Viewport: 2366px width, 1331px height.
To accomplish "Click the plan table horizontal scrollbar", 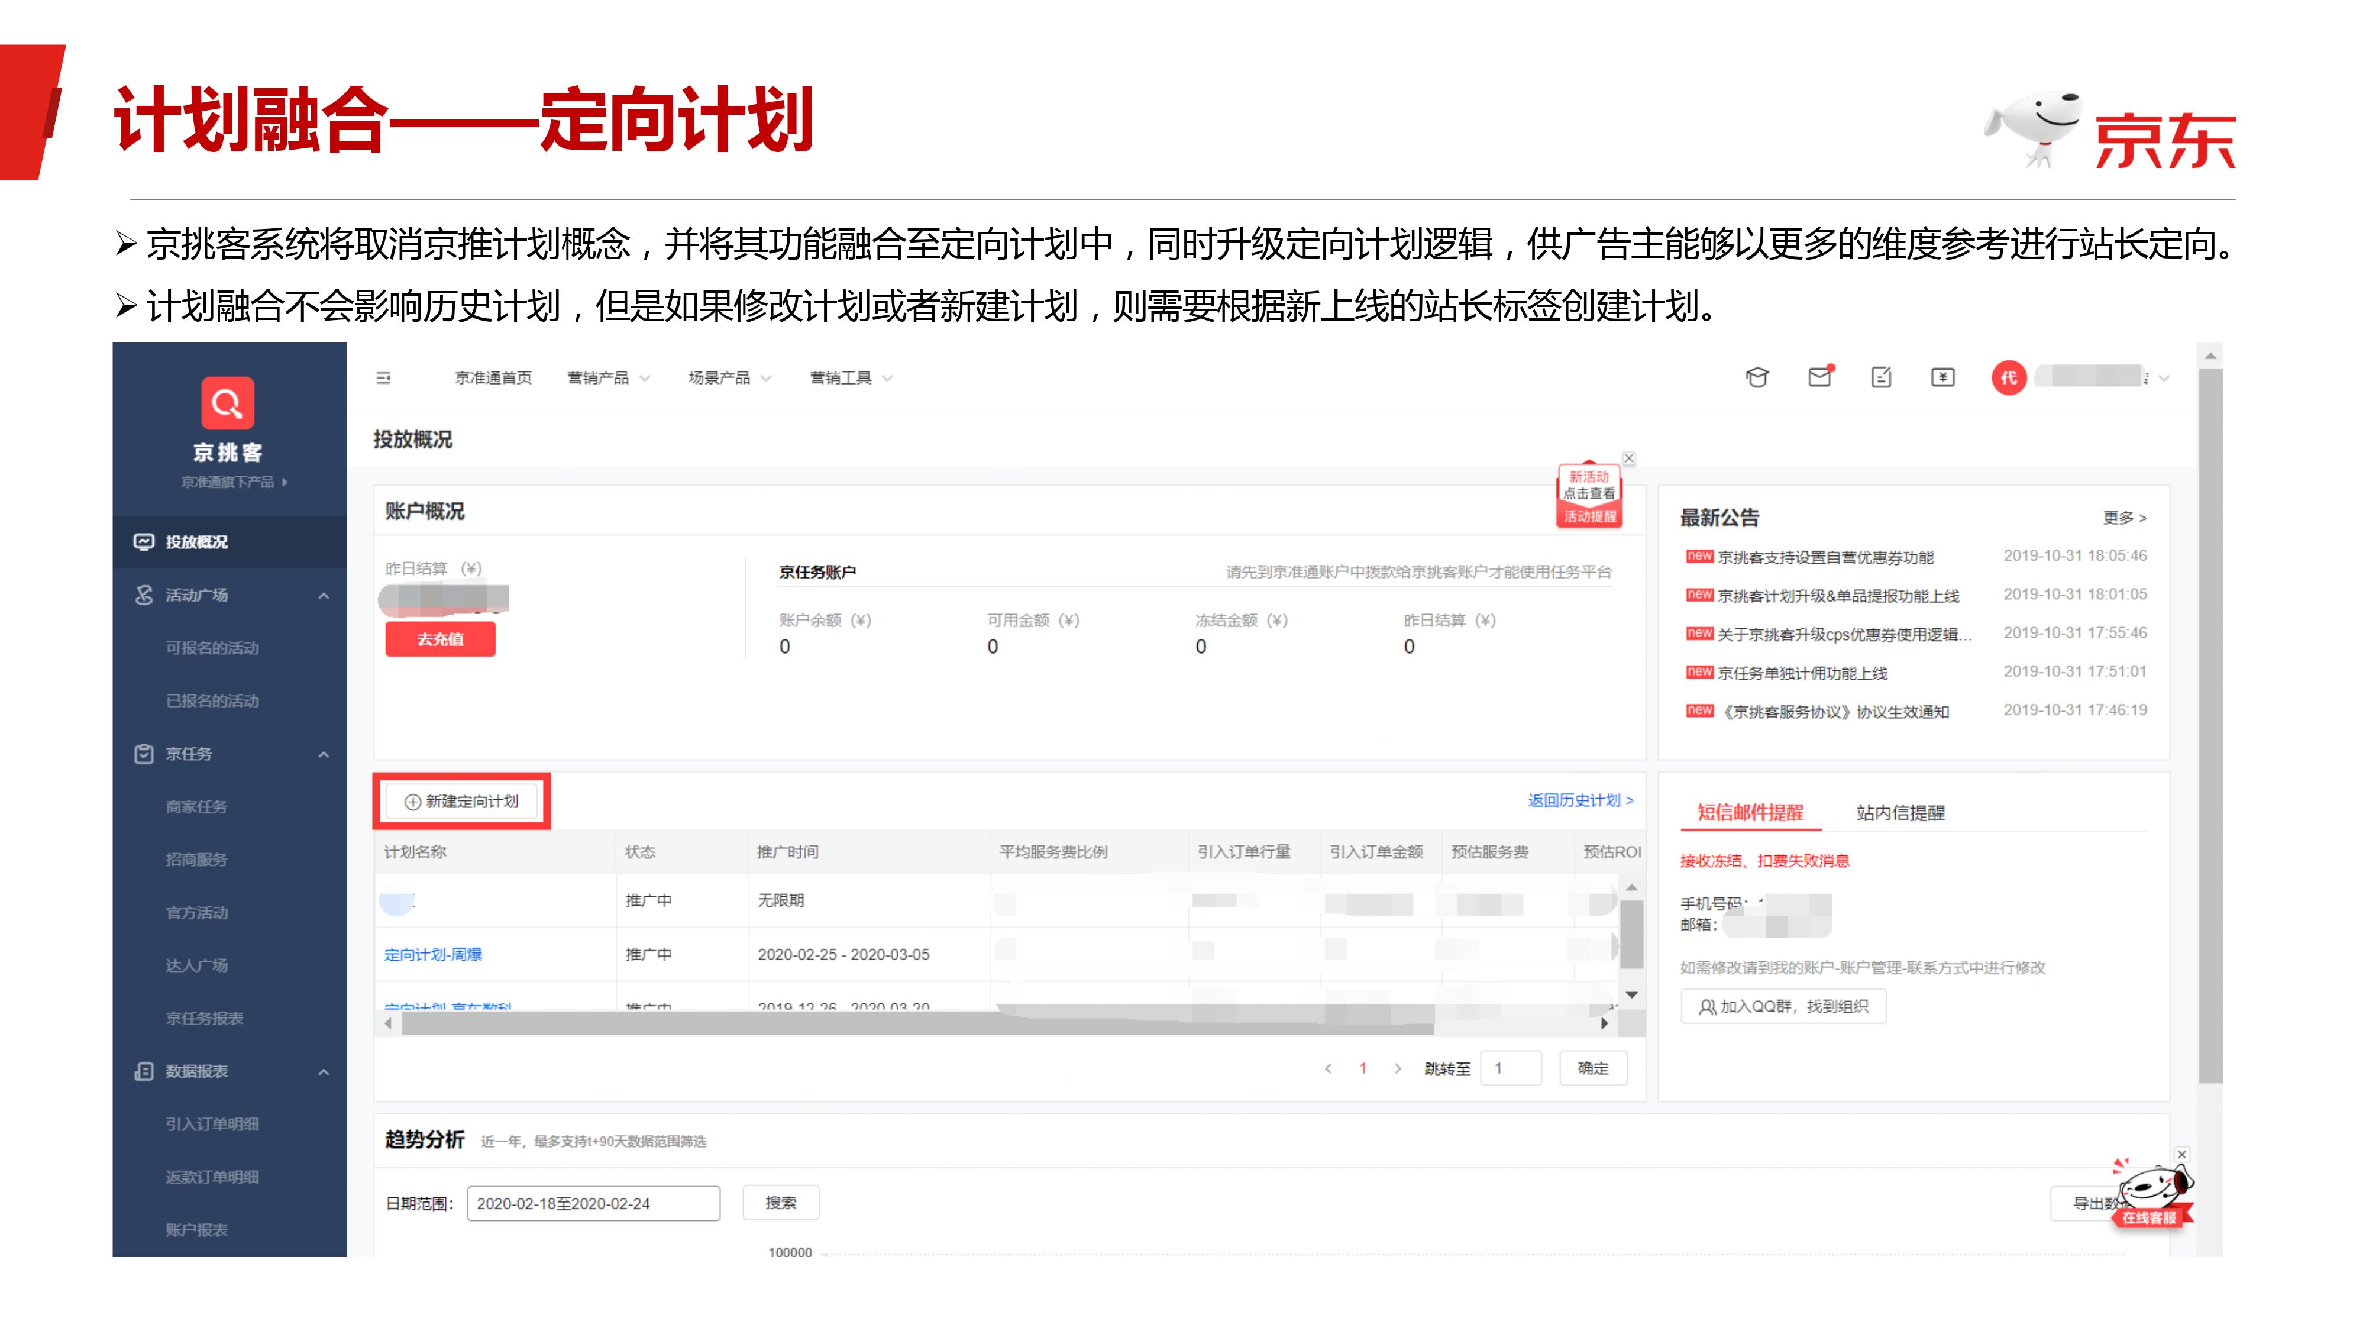I will (919, 1023).
